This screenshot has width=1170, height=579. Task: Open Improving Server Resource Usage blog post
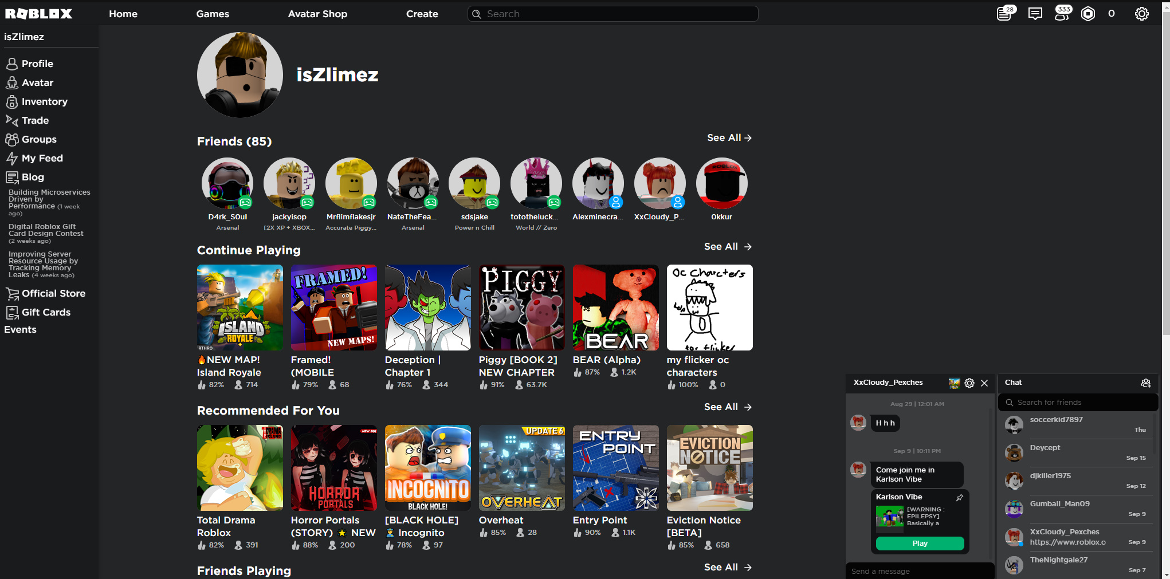(x=43, y=264)
